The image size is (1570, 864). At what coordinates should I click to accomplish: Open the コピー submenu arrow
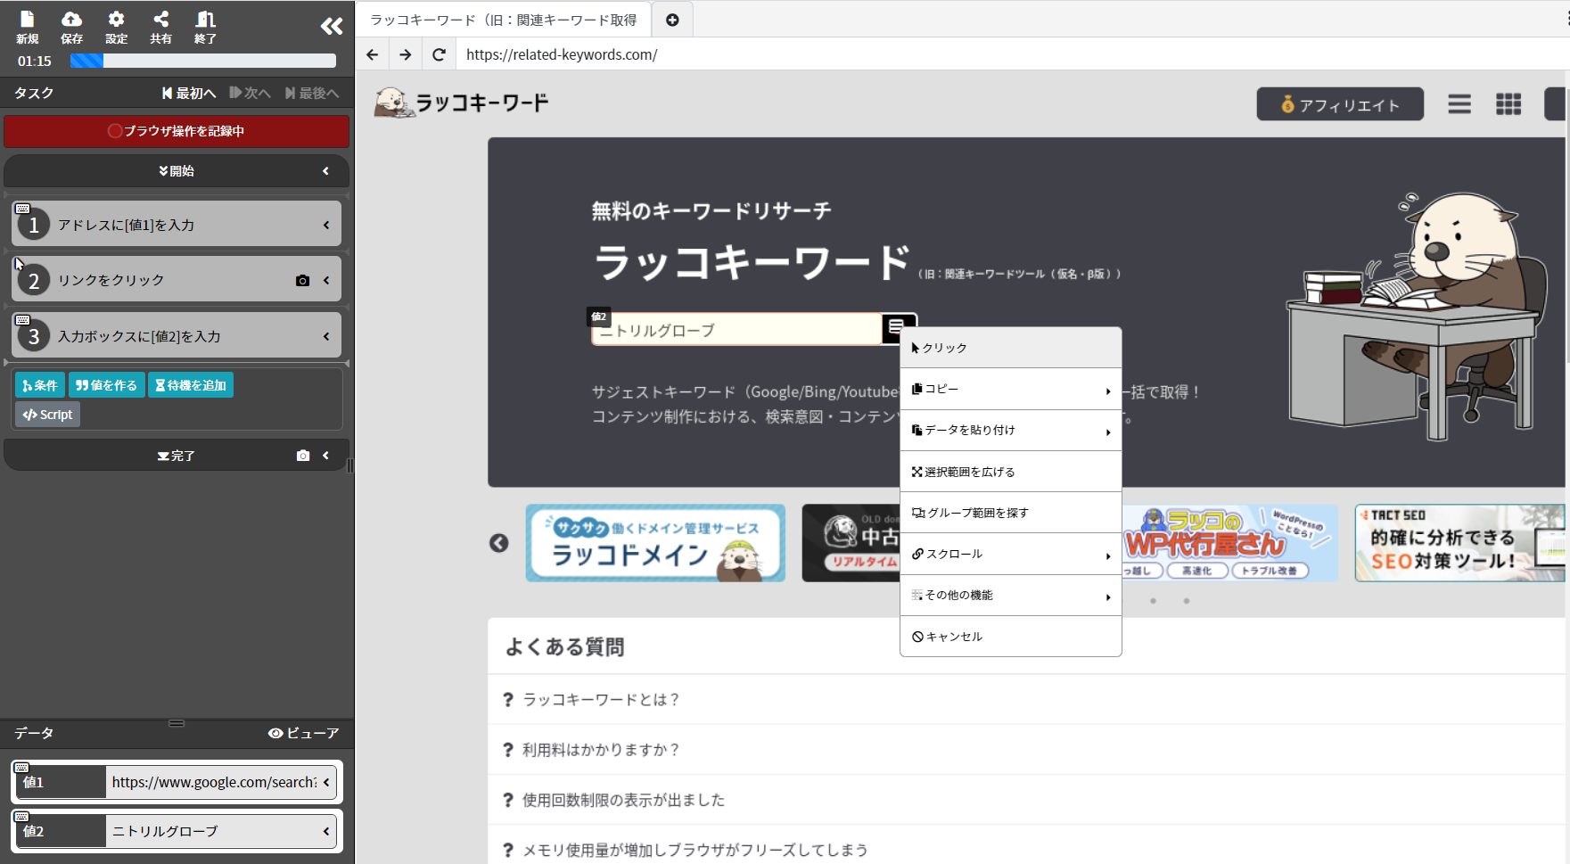click(x=1109, y=389)
